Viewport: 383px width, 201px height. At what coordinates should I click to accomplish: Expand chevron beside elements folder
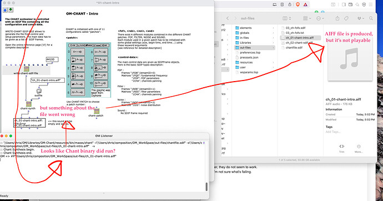click(273, 28)
